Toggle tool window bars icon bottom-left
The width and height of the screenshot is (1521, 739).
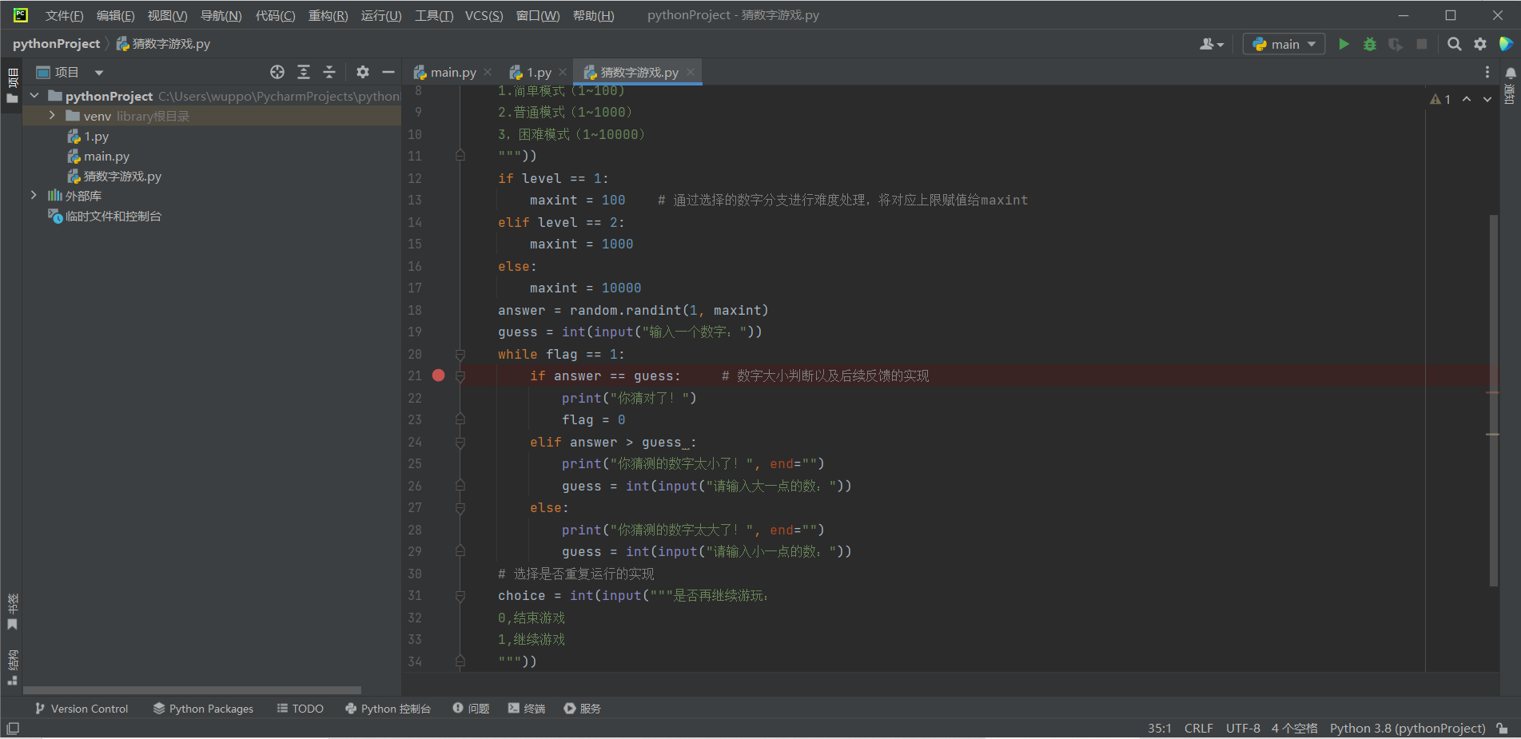point(13,729)
